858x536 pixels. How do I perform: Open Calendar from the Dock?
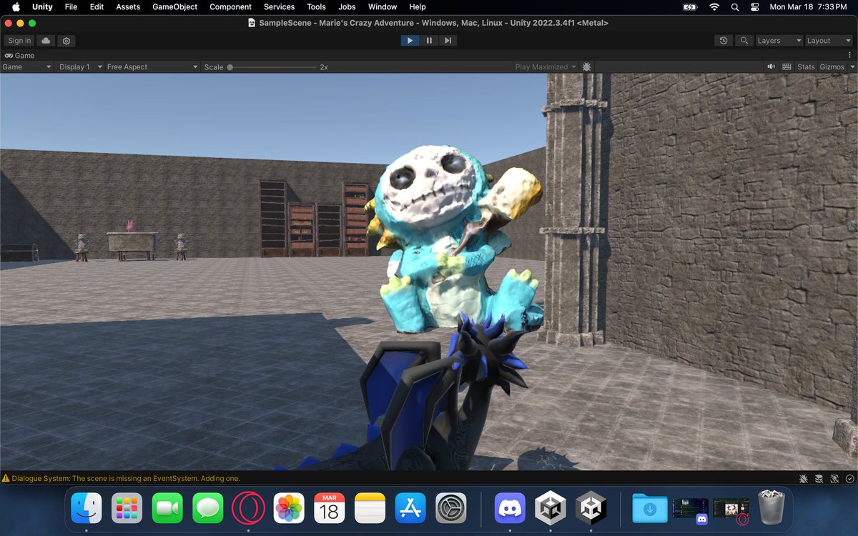(330, 508)
